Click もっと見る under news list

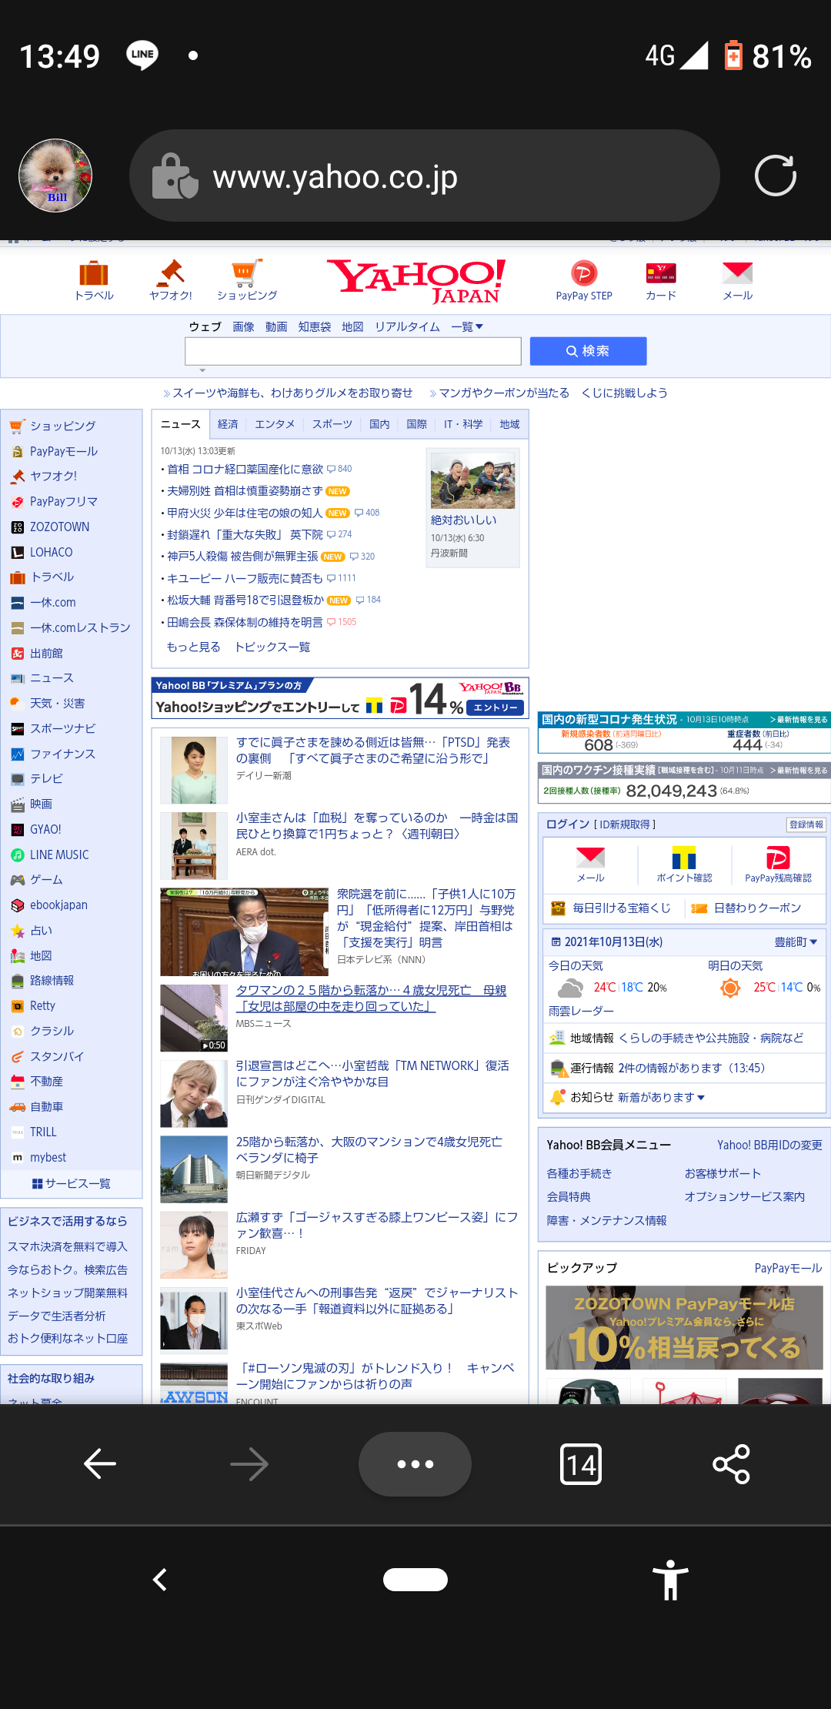[x=193, y=647]
